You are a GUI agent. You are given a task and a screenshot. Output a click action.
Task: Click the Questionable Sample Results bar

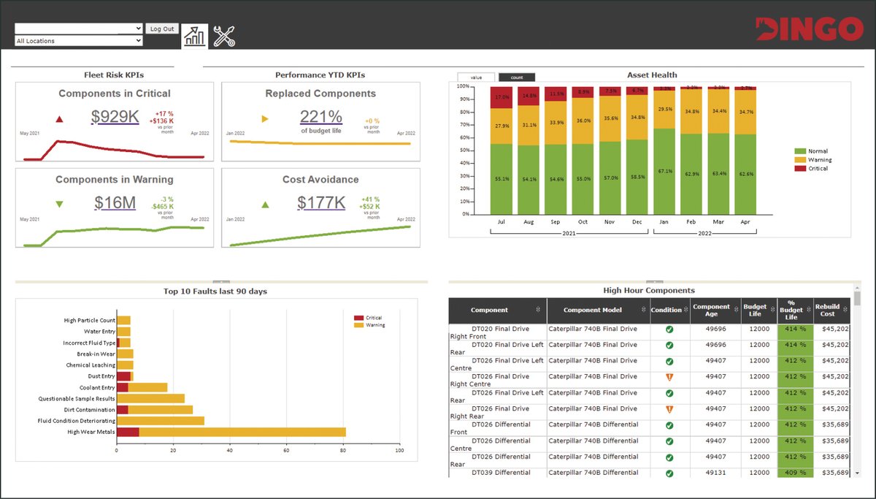150,399
